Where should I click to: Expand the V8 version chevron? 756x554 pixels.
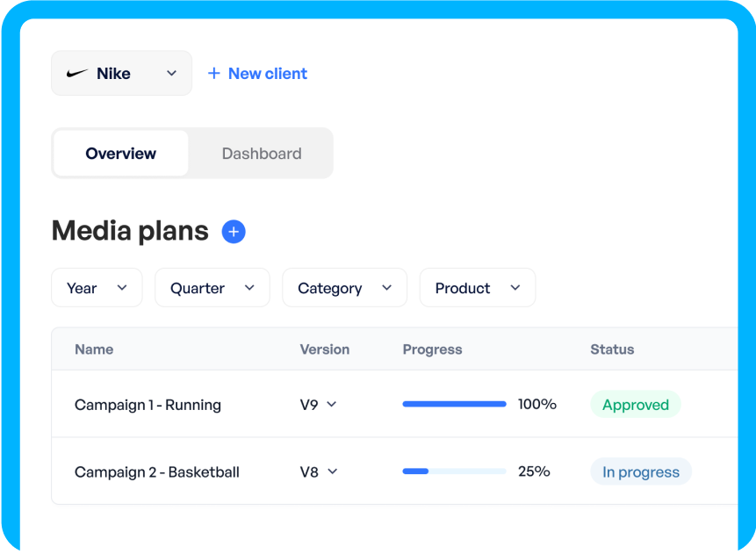(332, 471)
